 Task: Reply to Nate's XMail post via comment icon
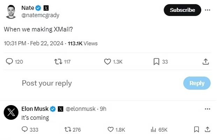pyautogui.click(x=9, y=62)
